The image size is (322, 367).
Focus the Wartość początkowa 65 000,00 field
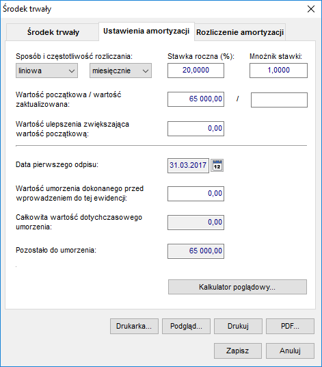pyautogui.click(x=196, y=99)
